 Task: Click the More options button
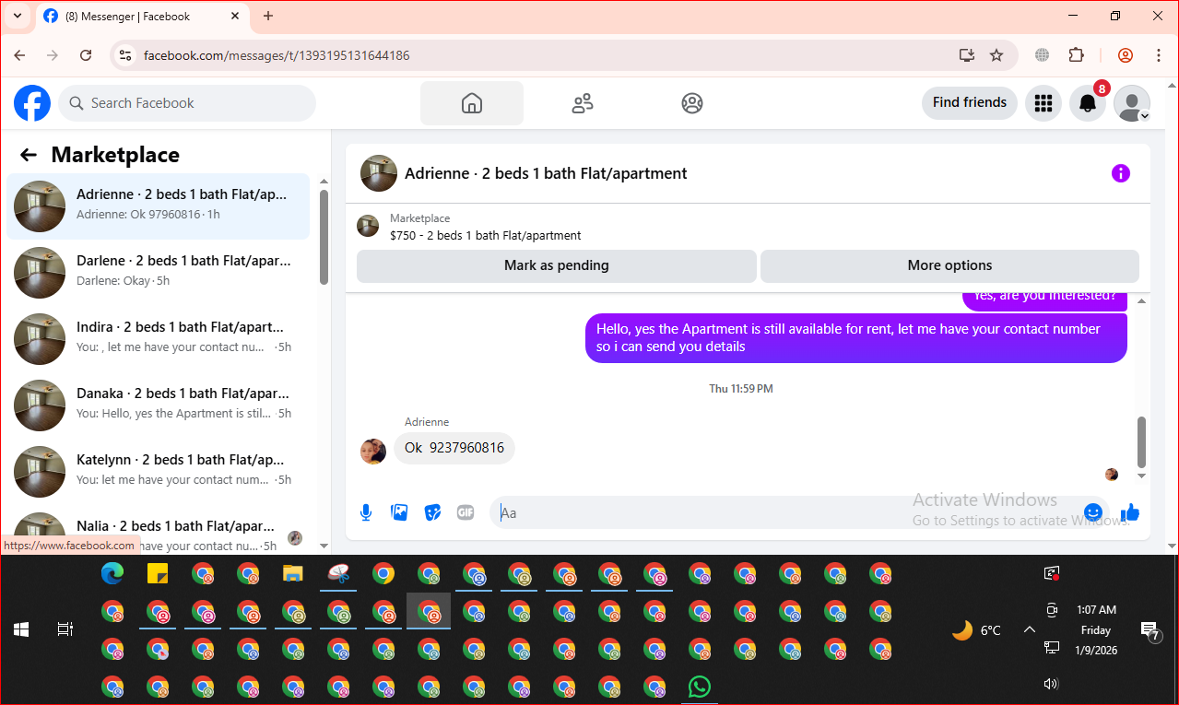point(949,265)
